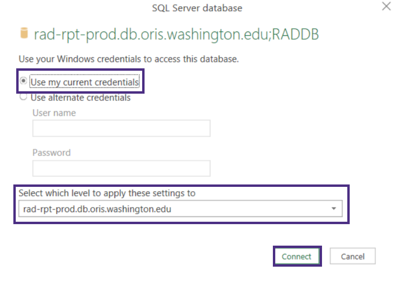Screen dimensions: 395x281
Task: Click the rad-rpt-prod.db.oris.washington.edu;RADDB heading
Action: 177,34
